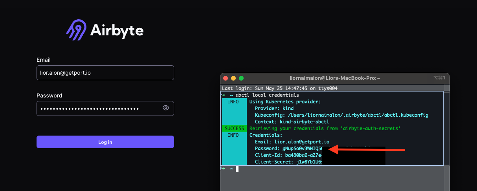This screenshot has height=191, width=477.
Task: Click the Kubeconfig path line in terminal
Action: click(x=341, y=115)
